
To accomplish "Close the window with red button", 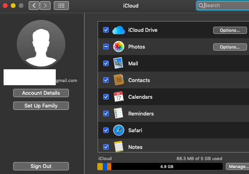I will [x=5, y=6].
